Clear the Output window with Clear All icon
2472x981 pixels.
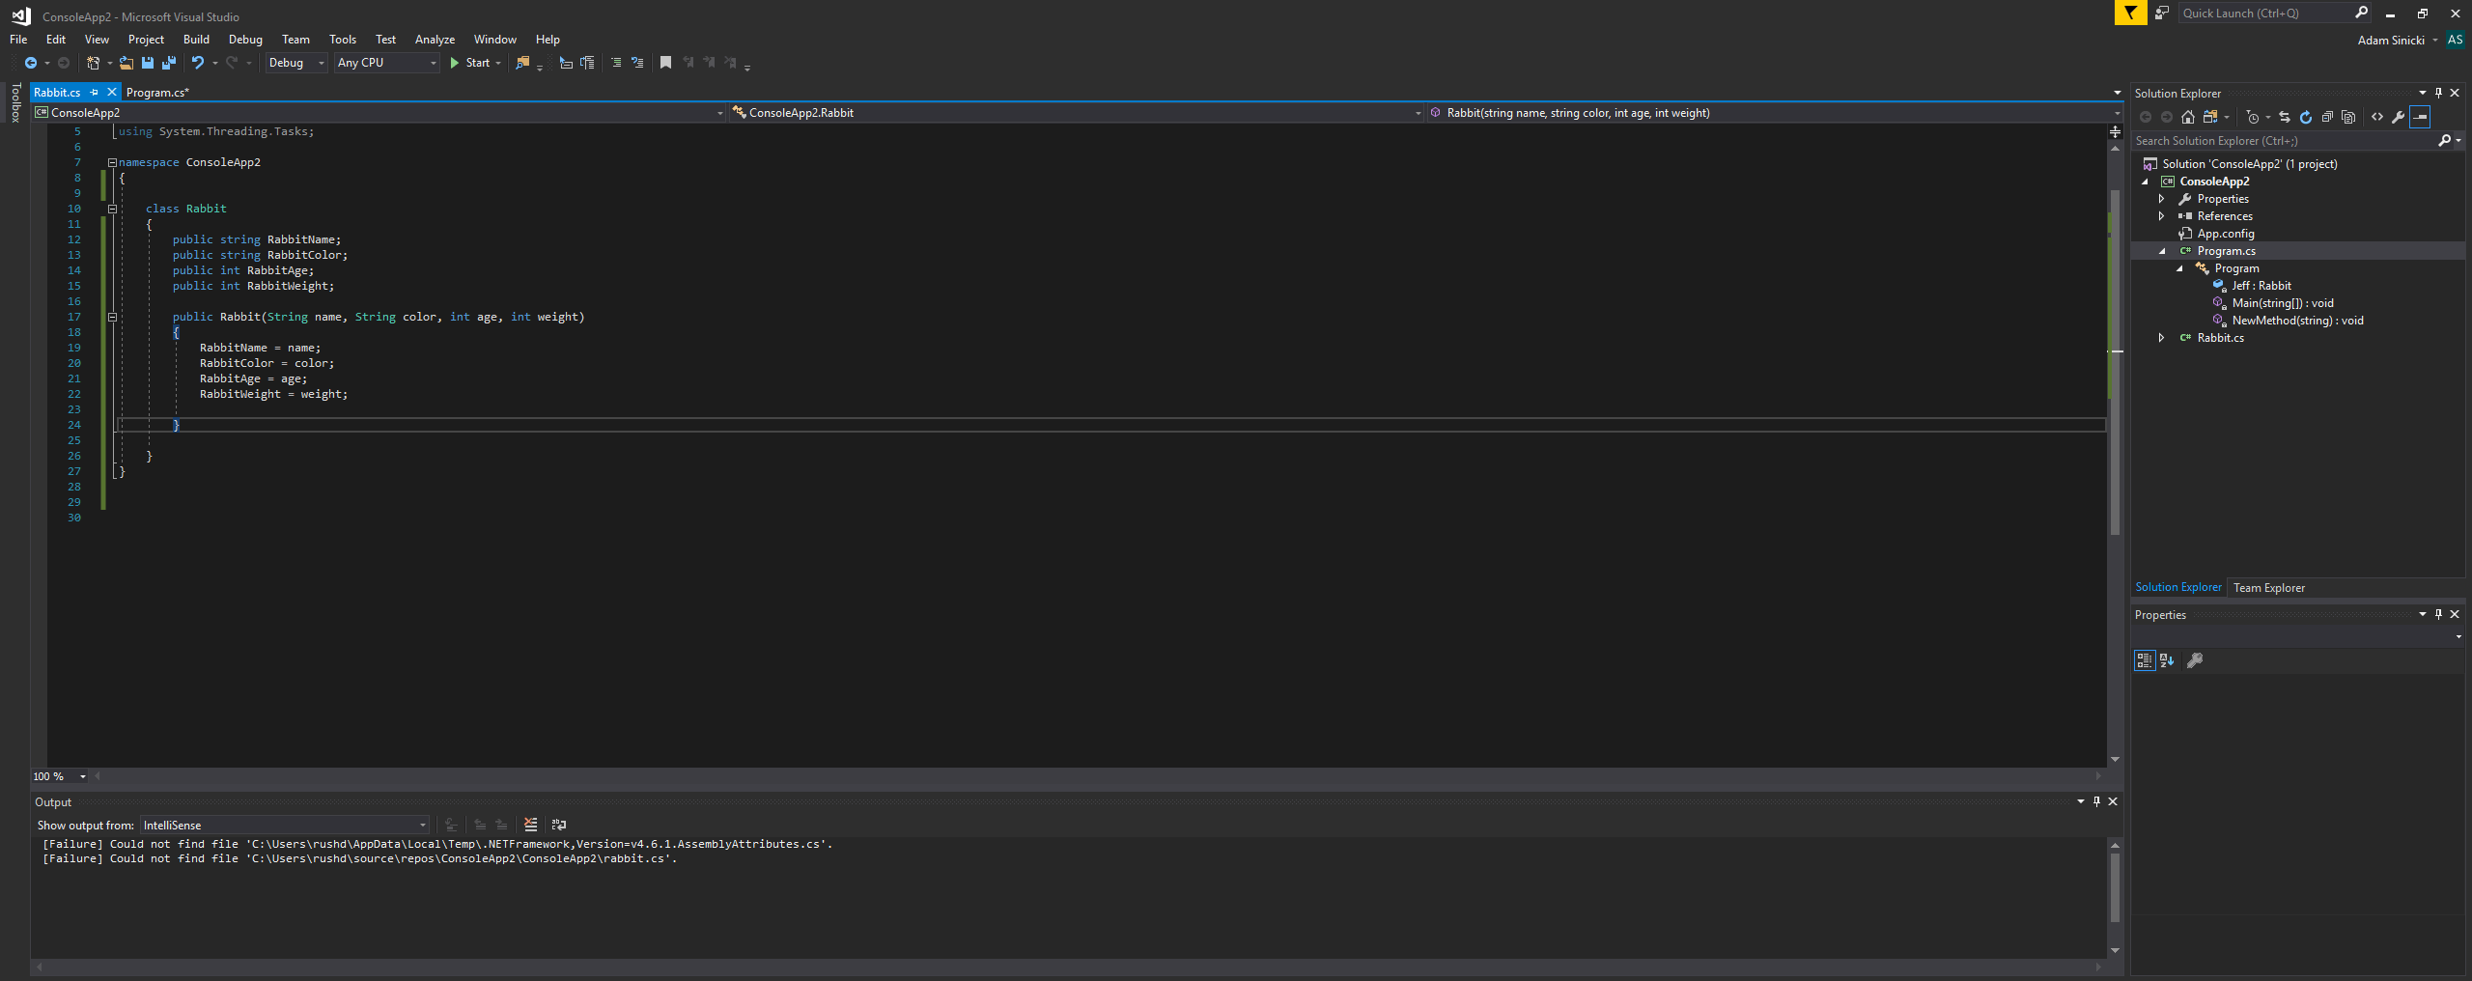click(530, 825)
